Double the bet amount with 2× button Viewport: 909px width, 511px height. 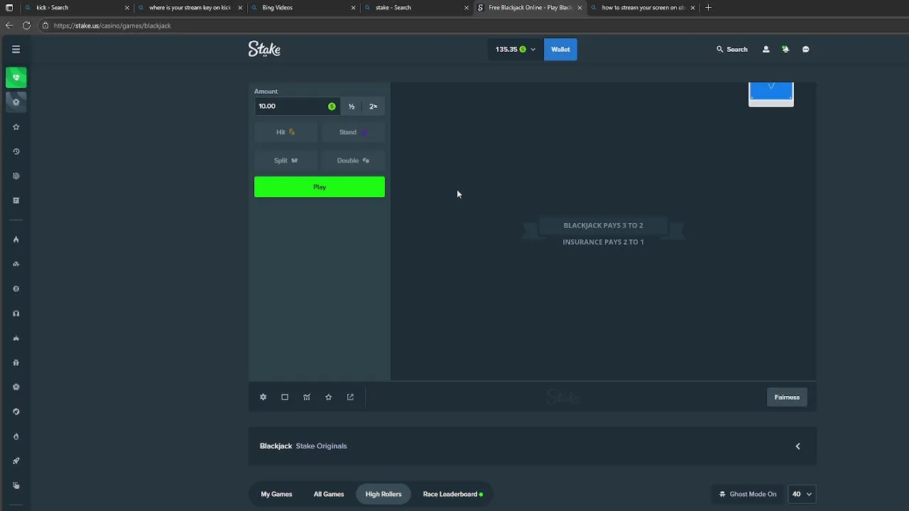coord(374,106)
